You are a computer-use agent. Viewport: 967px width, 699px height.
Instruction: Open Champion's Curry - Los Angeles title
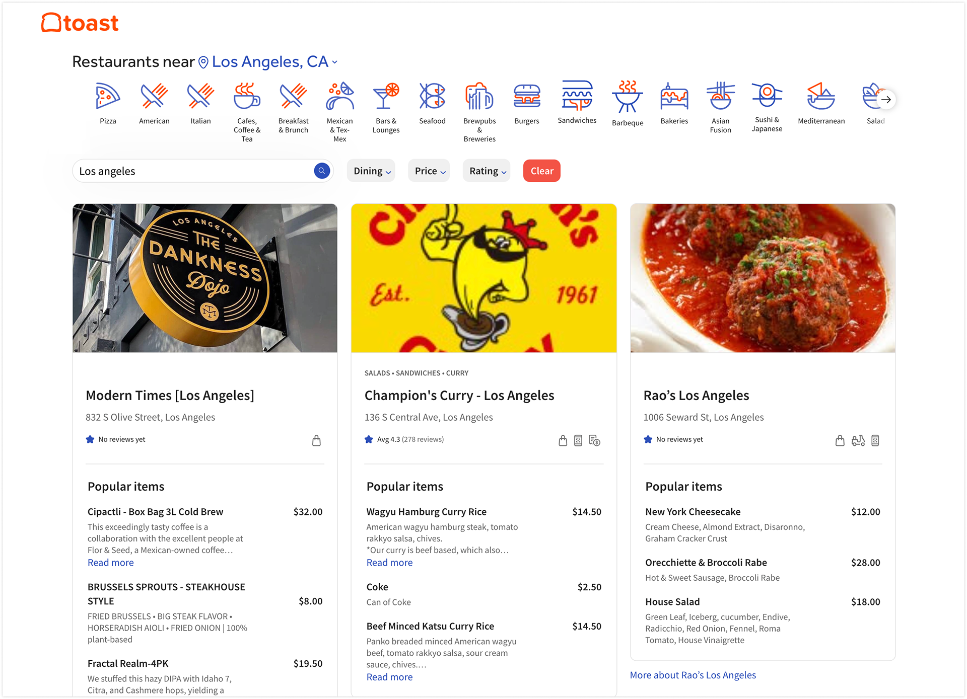[x=459, y=396]
